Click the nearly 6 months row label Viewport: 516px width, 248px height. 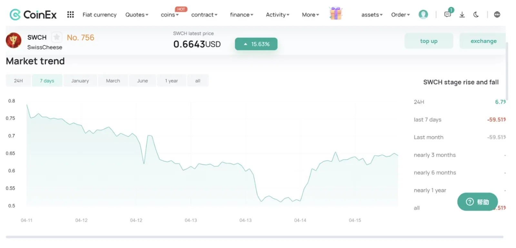tap(435, 173)
